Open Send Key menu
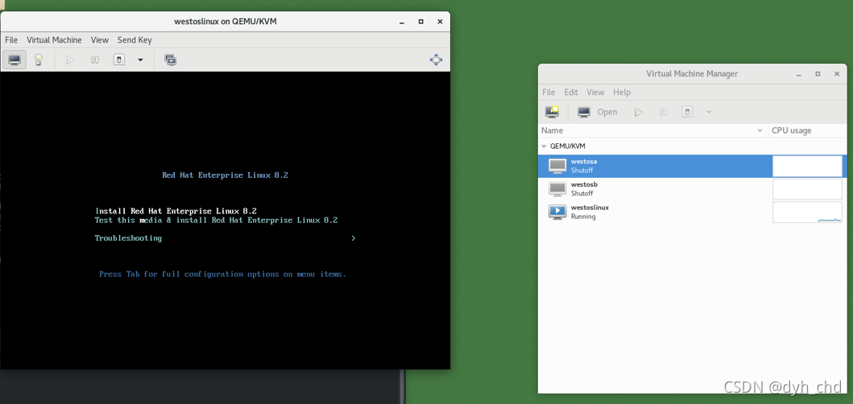Screen dimensions: 853x404 135,39
